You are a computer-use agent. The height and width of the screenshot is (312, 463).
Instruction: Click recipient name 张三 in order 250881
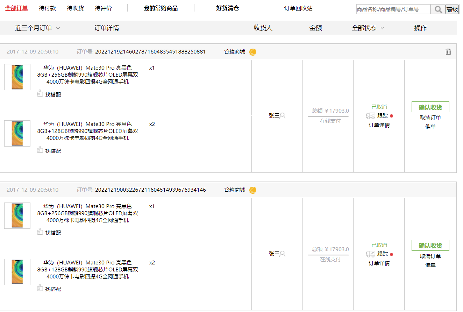pos(274,116)
